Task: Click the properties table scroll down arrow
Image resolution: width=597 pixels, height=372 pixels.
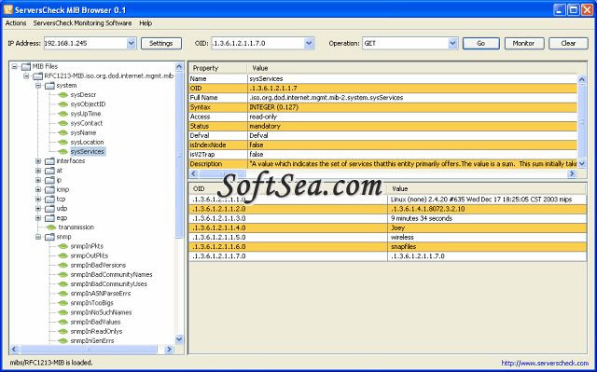Action: tap(582, 163)
